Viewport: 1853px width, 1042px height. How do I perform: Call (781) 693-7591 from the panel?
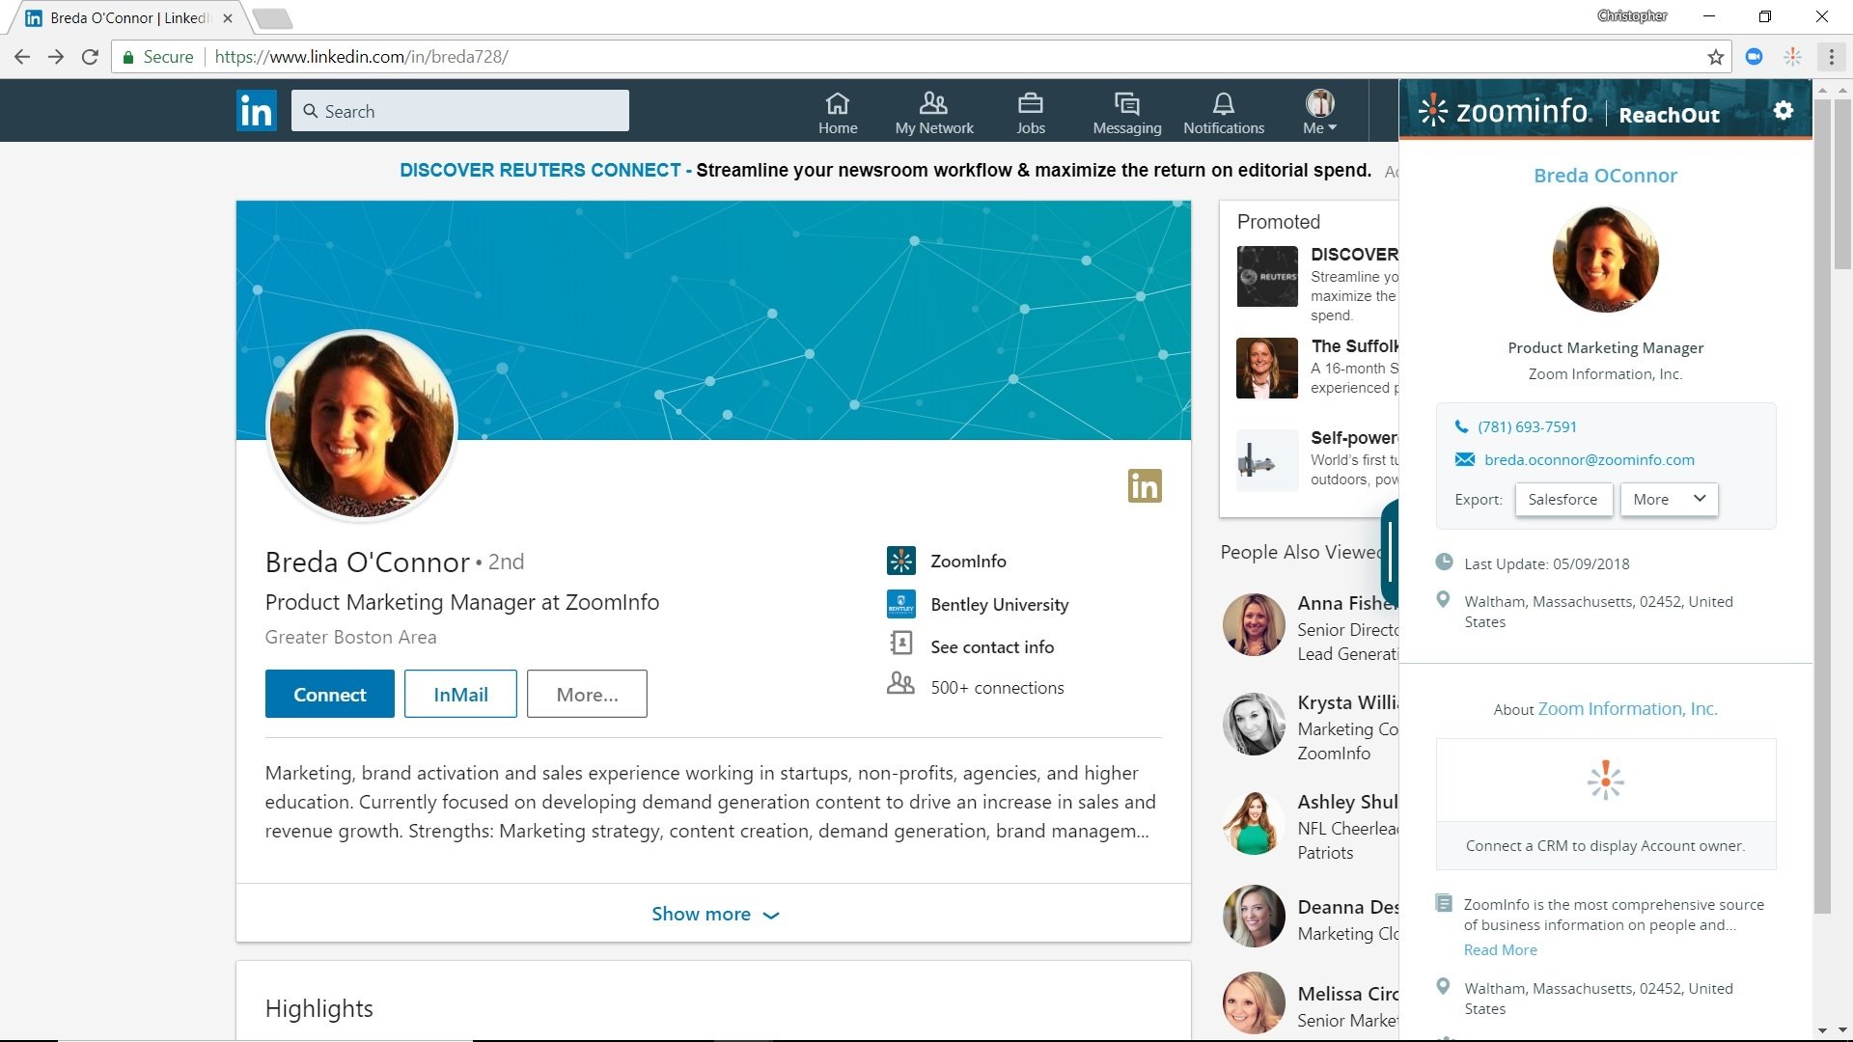tap(1527, 426)
